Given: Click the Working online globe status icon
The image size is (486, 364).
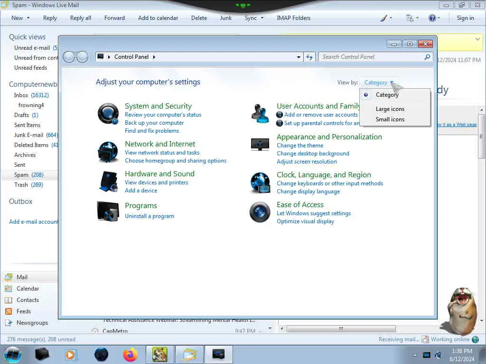Looking at the screenshot, I should point(475,339).
